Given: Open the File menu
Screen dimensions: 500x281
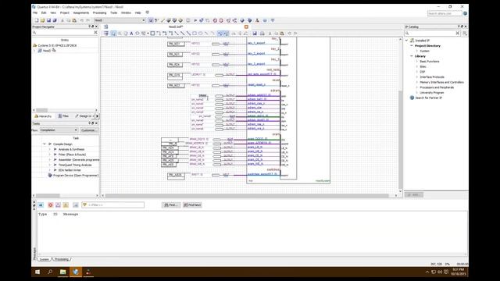Looking at the screenshot, I should point(35,12).
